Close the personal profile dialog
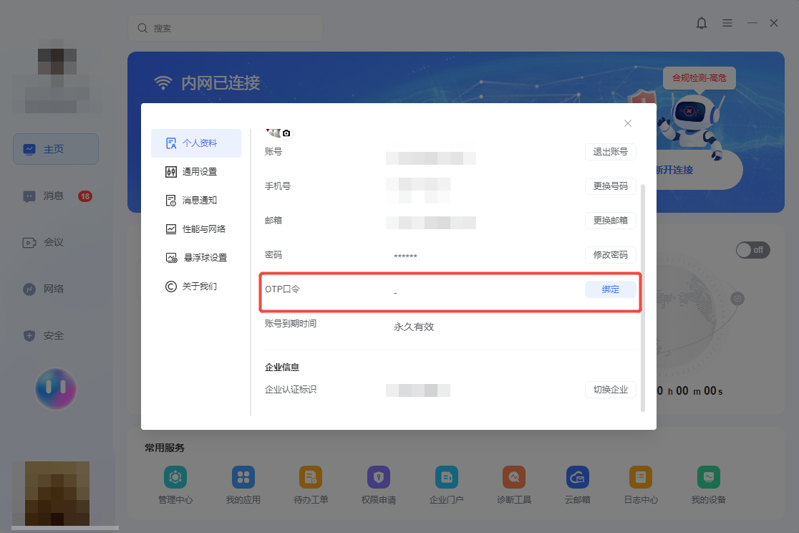Image resolution: width=799 pixels, height=533 pixels. tap(628, 123)
